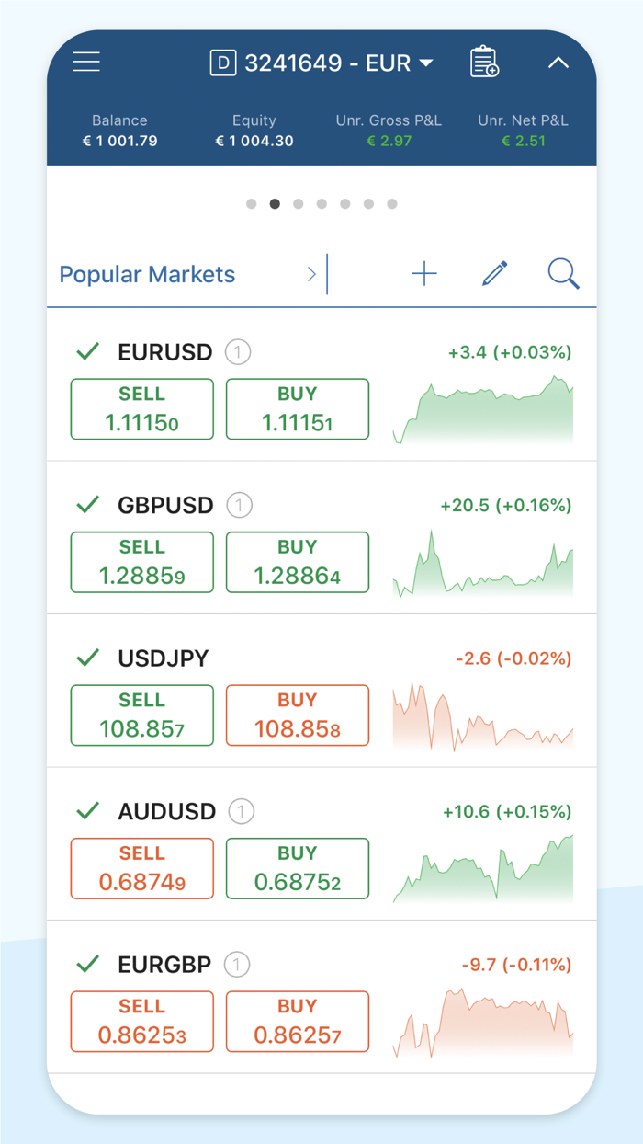Image resolution: width=643 pixels, height=1144 pixels.
Task: Add a new instrument with the plus icon
Action: (x=424, y=273)
